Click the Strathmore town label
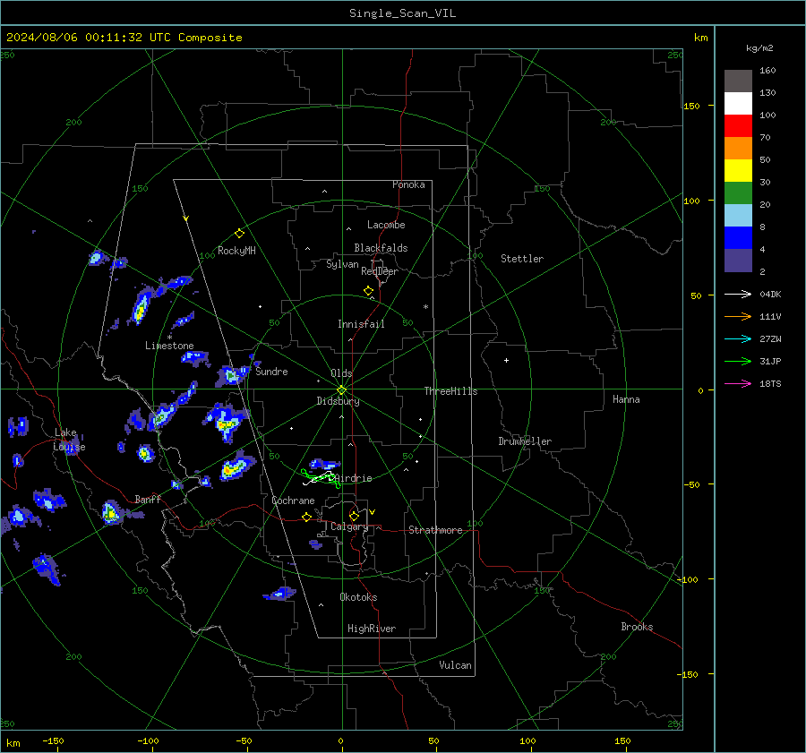806x753 pixels. [435, 530]
